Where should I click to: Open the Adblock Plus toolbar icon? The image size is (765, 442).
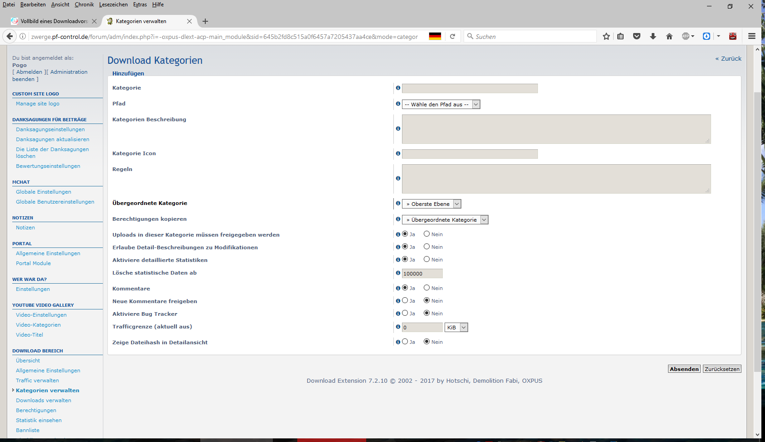point(687,36)
